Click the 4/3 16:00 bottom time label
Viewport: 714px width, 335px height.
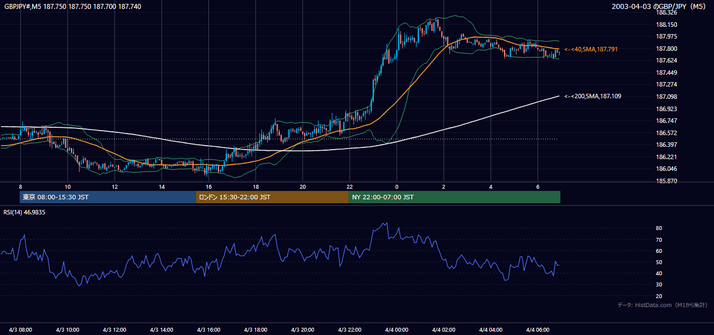coord(208,329)
